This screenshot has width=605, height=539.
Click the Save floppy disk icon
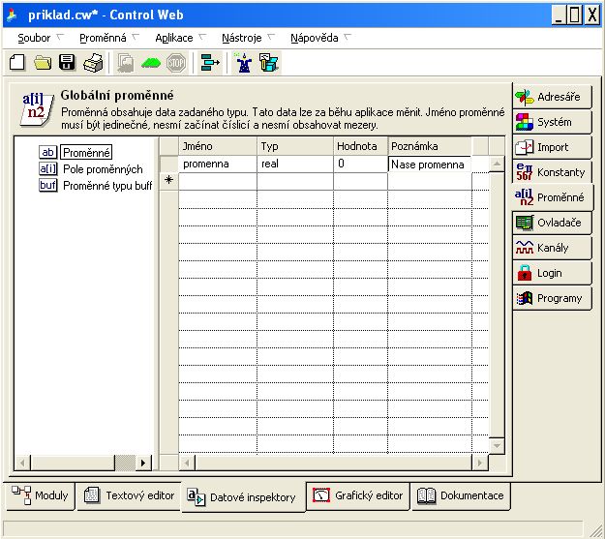click(x=67, y=63)
